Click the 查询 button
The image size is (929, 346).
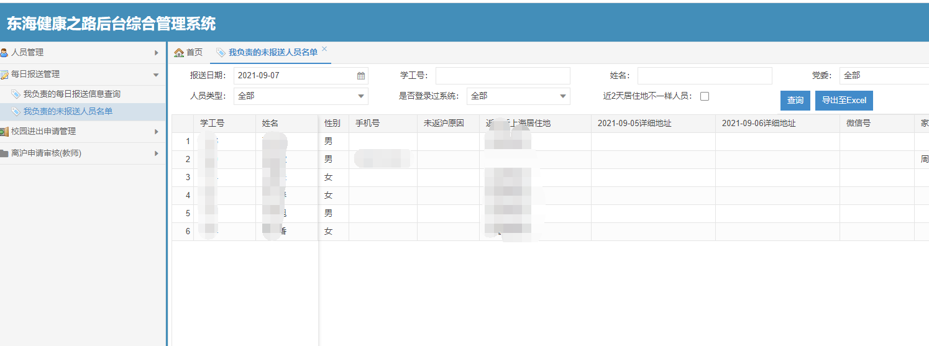pos(795,101)
